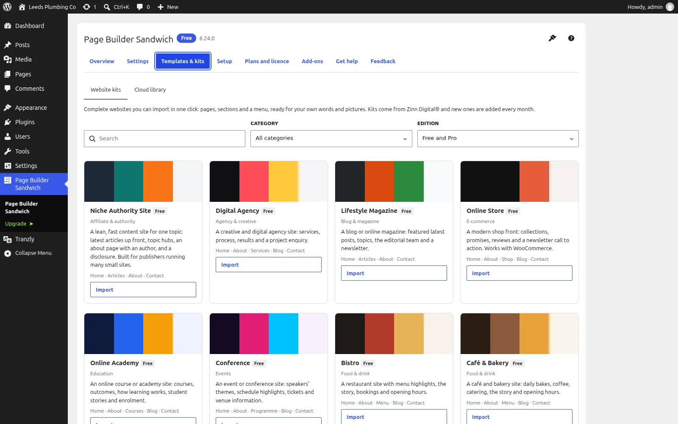Import the Digital Agency kit
This screenshot has width=678, height=424.
pyautogui.click(x=269, y=265)
